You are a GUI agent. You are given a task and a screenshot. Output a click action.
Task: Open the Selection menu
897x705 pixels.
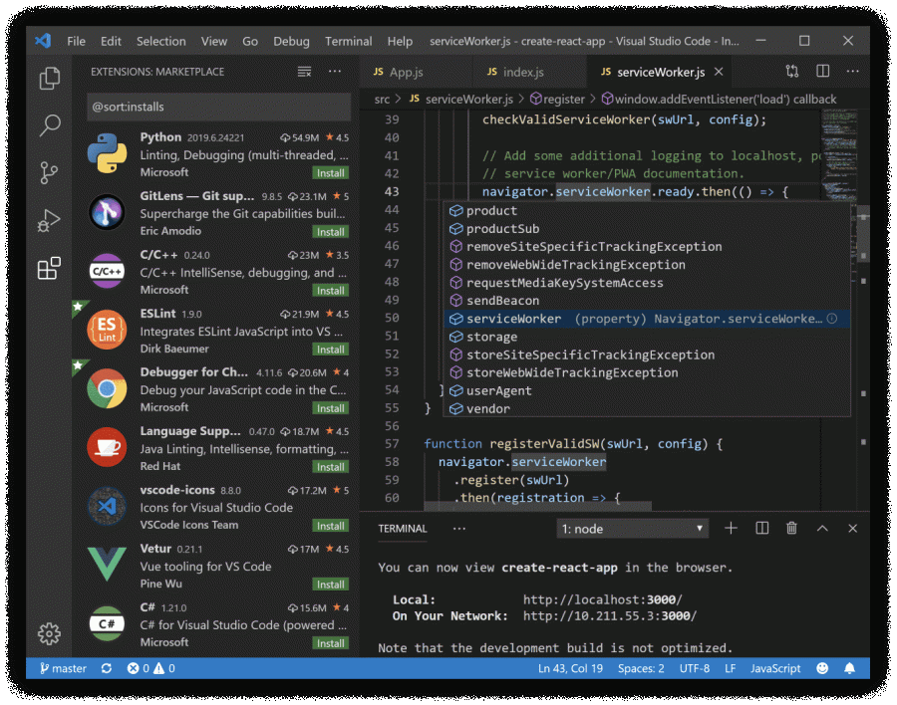coord(160,41)
